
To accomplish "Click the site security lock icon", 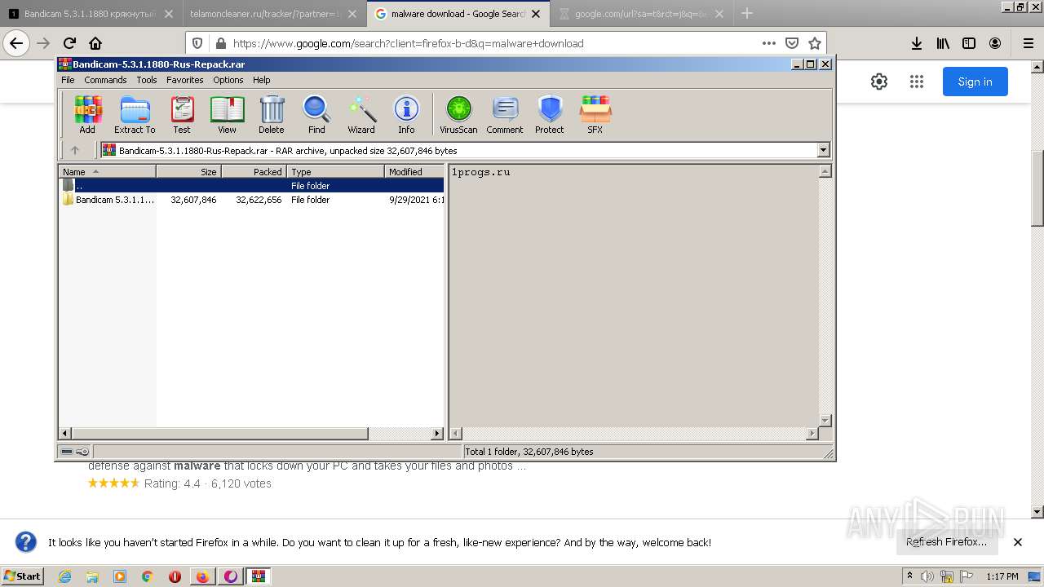I will point(219,43).
